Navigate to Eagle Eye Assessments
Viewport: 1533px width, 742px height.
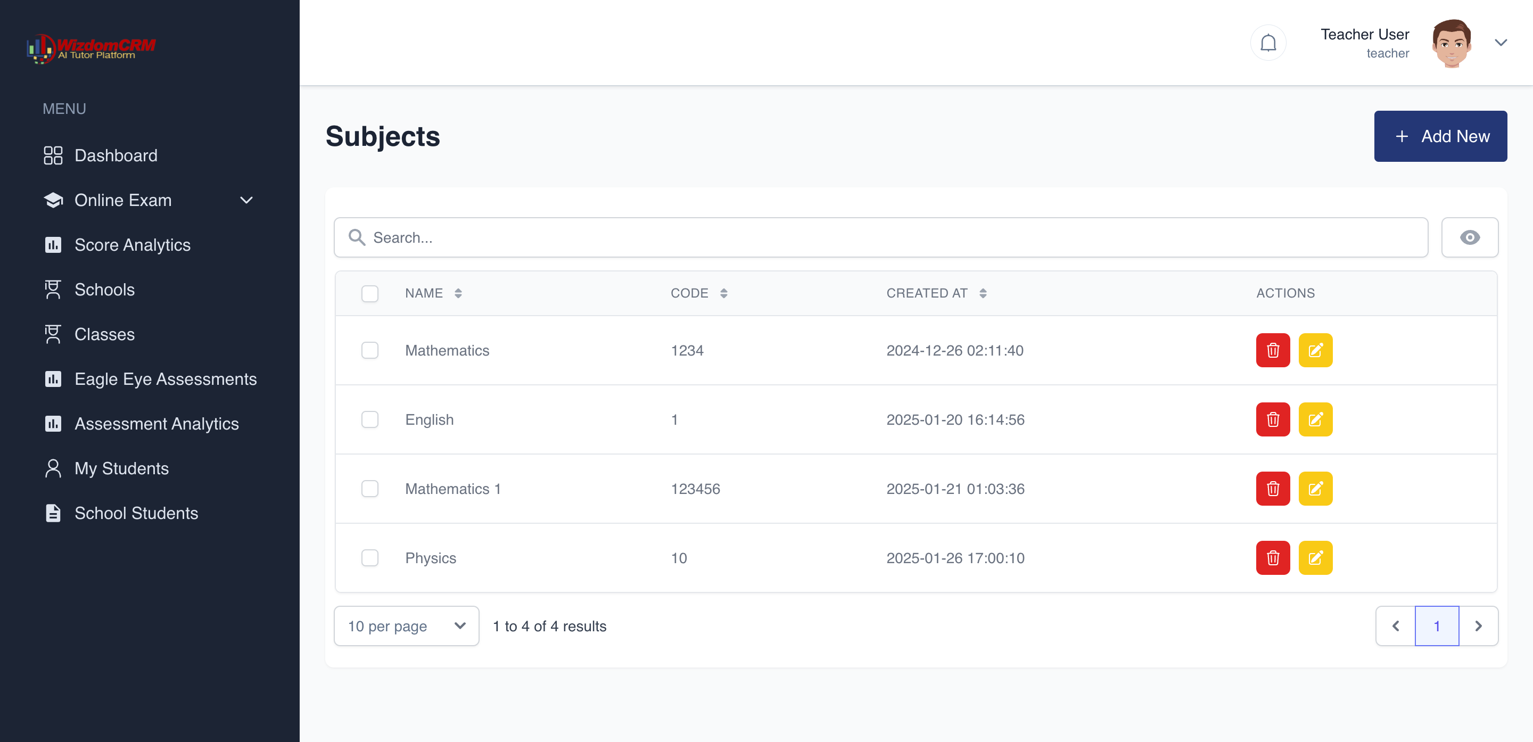tap(166, 379)
